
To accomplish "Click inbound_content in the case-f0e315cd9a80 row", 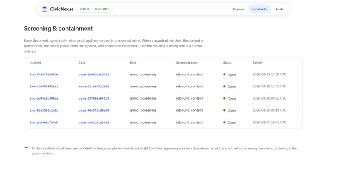I will (189, 110).
